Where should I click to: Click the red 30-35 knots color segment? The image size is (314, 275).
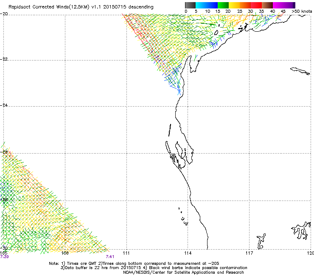(x=256, y=5)
